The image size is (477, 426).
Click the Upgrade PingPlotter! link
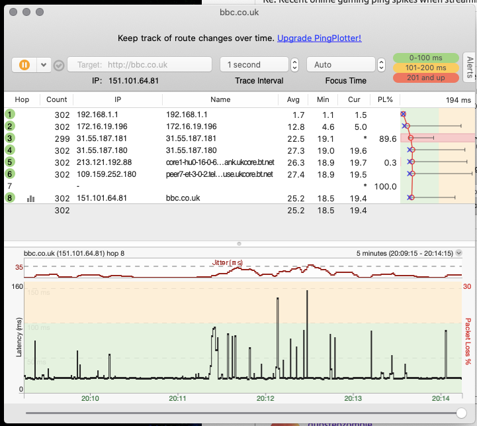point(320,38)
